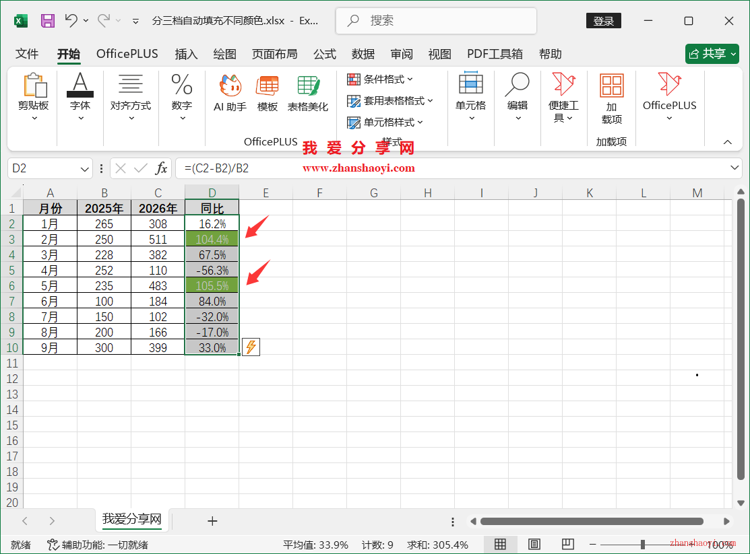The image size is (750, 554).
Task: Open the Name Box dropdown arrow
Action: [85, 169]
